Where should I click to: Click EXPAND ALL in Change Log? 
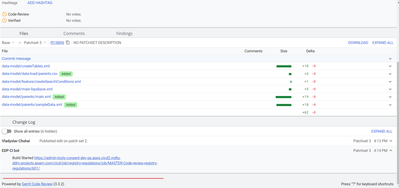[x=382, y=131]
